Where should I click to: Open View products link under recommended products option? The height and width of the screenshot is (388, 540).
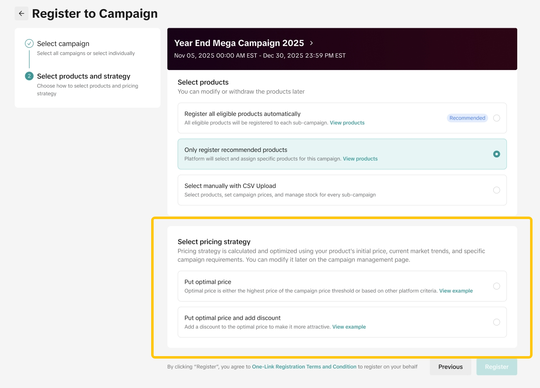pyautogui.click(x=360, y=159)
